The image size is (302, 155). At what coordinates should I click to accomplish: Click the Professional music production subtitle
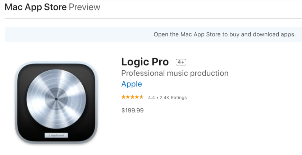[x=175, y=73]
